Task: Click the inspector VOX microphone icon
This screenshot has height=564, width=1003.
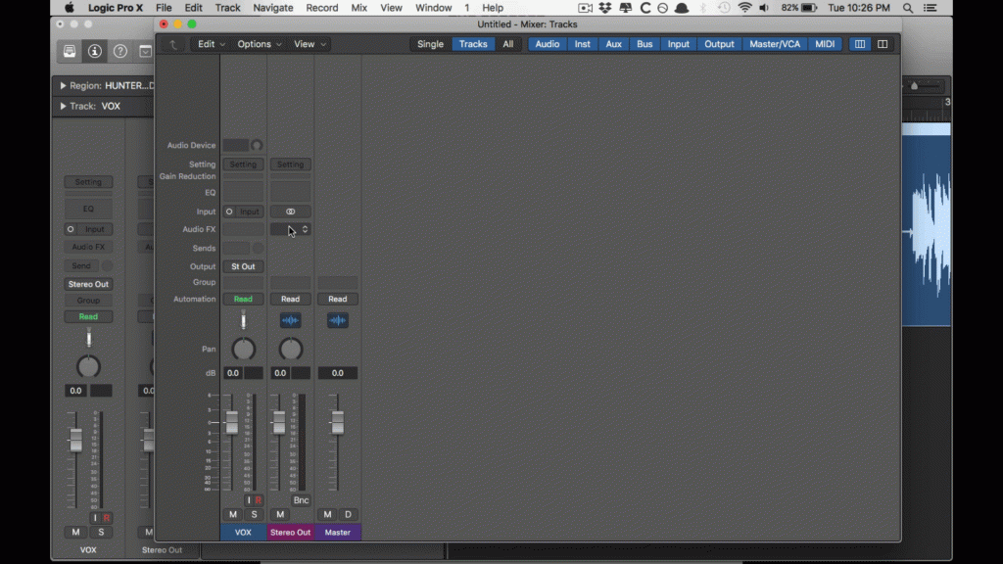Action: point(88,338)
